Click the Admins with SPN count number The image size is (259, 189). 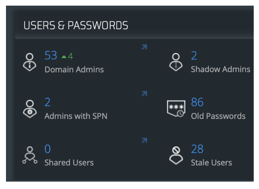click(x=48, y=102)
